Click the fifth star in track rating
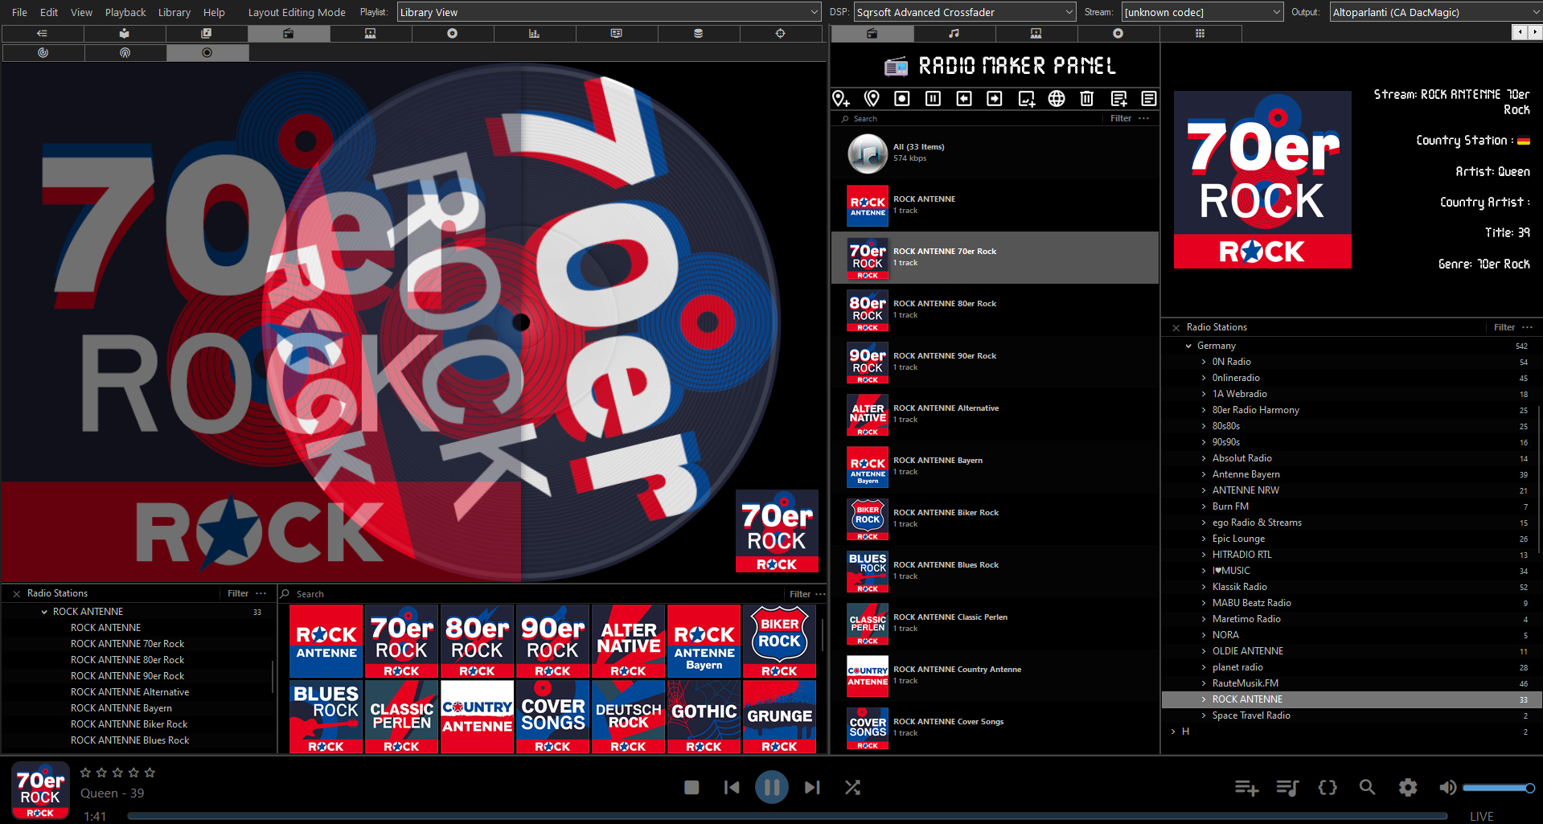The image size is (1543, 824). point(150,773)
